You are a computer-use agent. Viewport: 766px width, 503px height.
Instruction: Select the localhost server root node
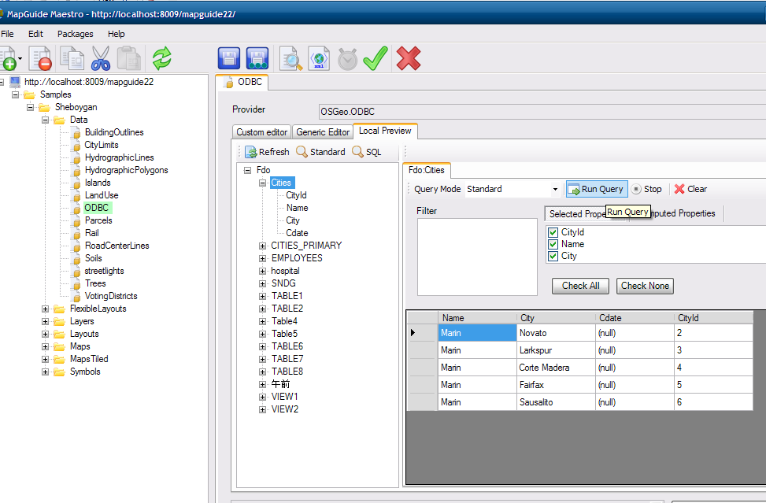88,82
